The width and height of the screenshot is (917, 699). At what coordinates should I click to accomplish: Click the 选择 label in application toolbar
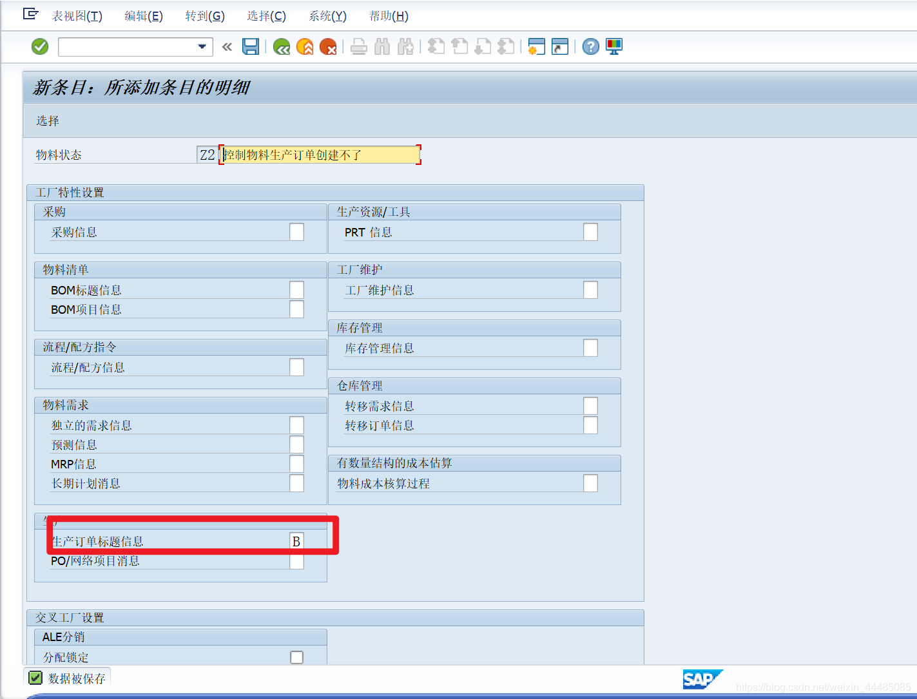(x=48, y=120)
